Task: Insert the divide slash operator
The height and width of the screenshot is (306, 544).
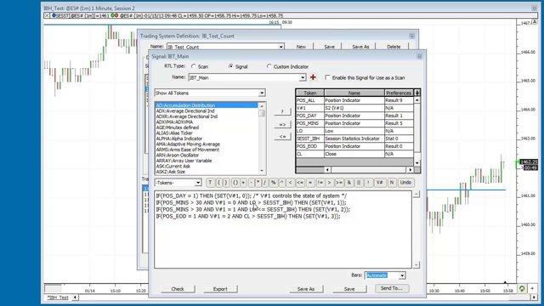Action: point(264,183)
